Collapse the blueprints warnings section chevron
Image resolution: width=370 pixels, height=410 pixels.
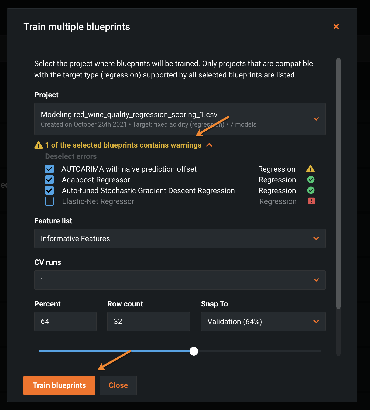pyautogui.click(x=209, y=145)
